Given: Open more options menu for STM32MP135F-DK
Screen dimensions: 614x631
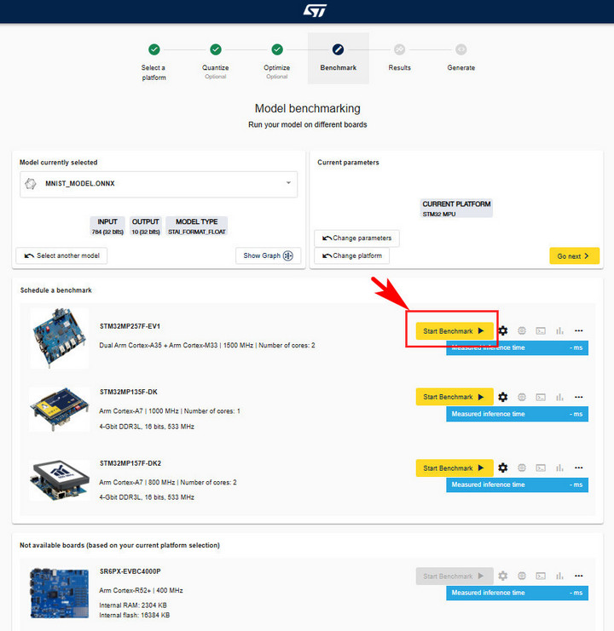Looking at the screenshot, I should [578, 397].
